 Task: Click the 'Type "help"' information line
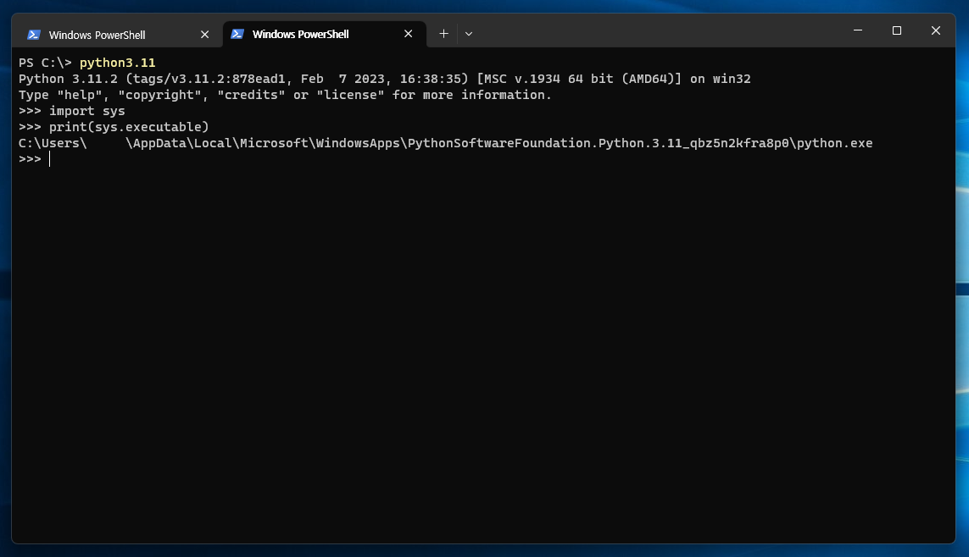285,94
